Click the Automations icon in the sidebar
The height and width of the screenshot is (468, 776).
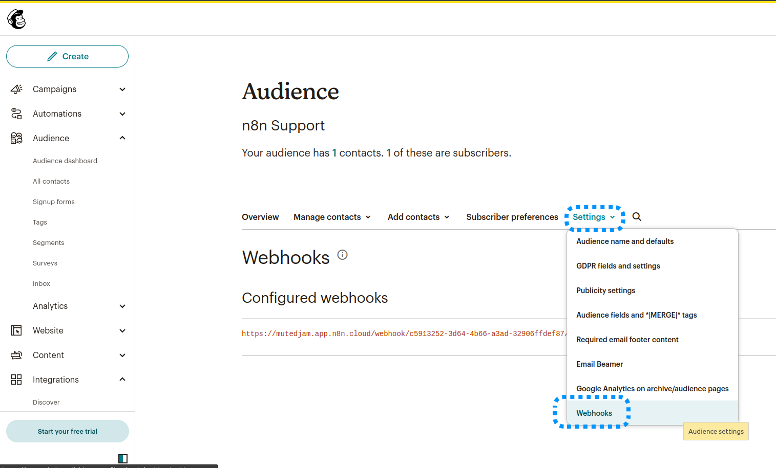pyautogui.click(x=16, y=114)
